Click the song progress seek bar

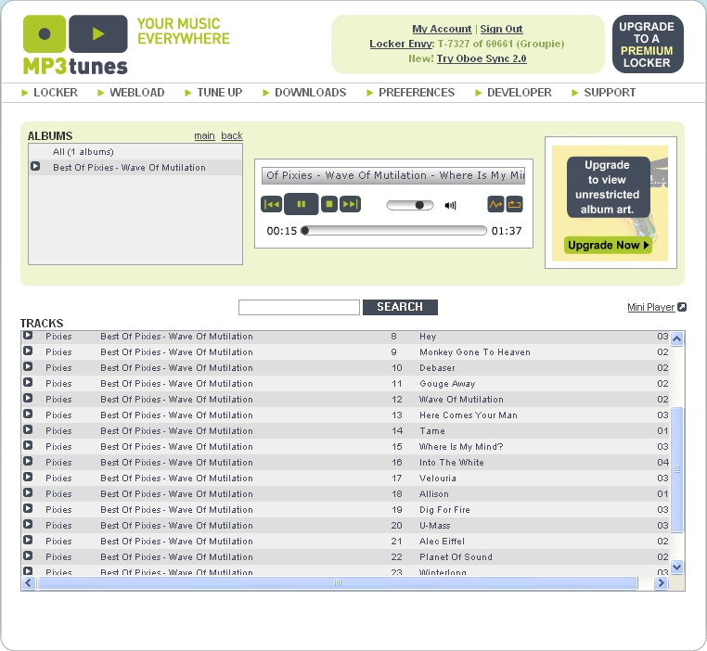coord(393,231)
